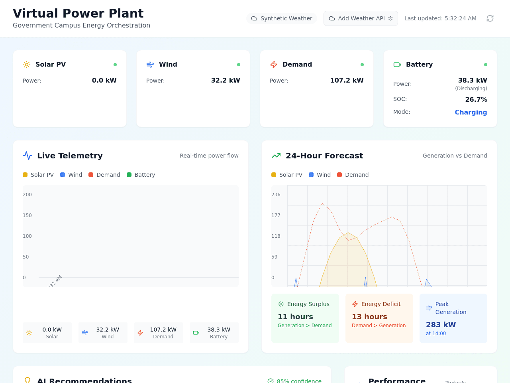This screenshot has width=510, height=383.
Task: Click the 26.7% SOC value
Action: coord(476,100)
